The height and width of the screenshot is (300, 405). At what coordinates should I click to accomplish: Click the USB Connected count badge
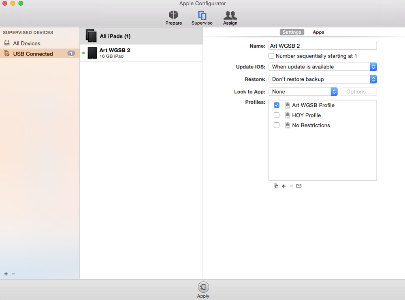pos(71,53)
